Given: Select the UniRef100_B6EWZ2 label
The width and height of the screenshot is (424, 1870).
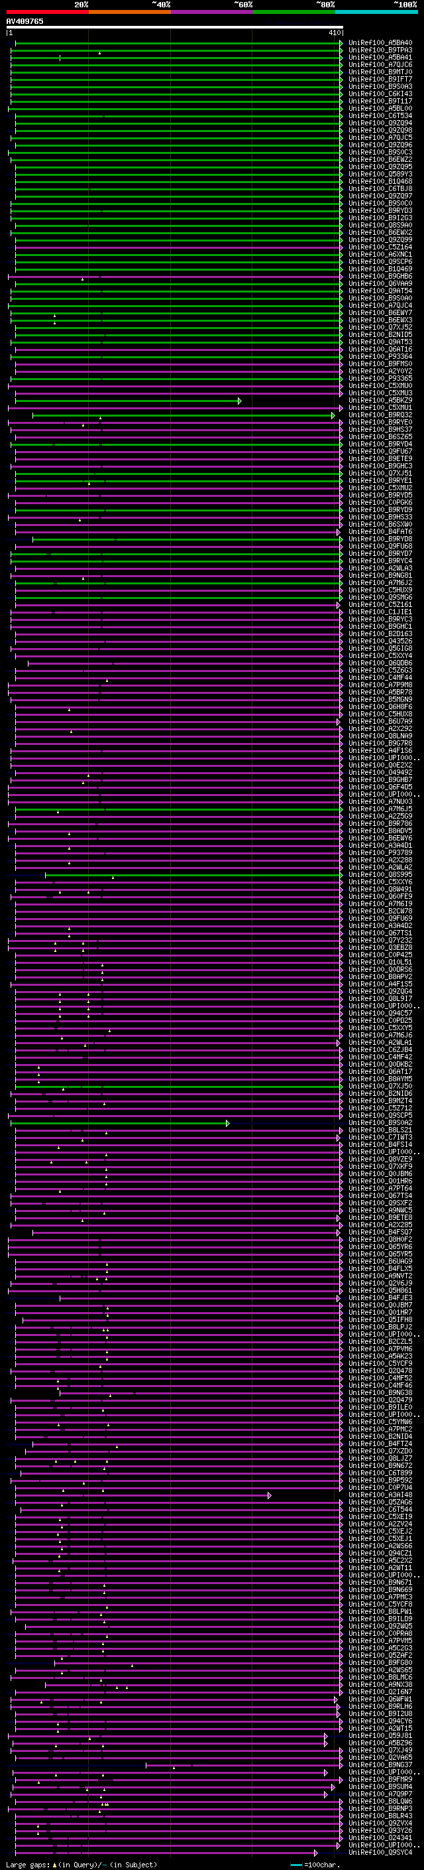Looking at the screenshot, I should point(380,159).
